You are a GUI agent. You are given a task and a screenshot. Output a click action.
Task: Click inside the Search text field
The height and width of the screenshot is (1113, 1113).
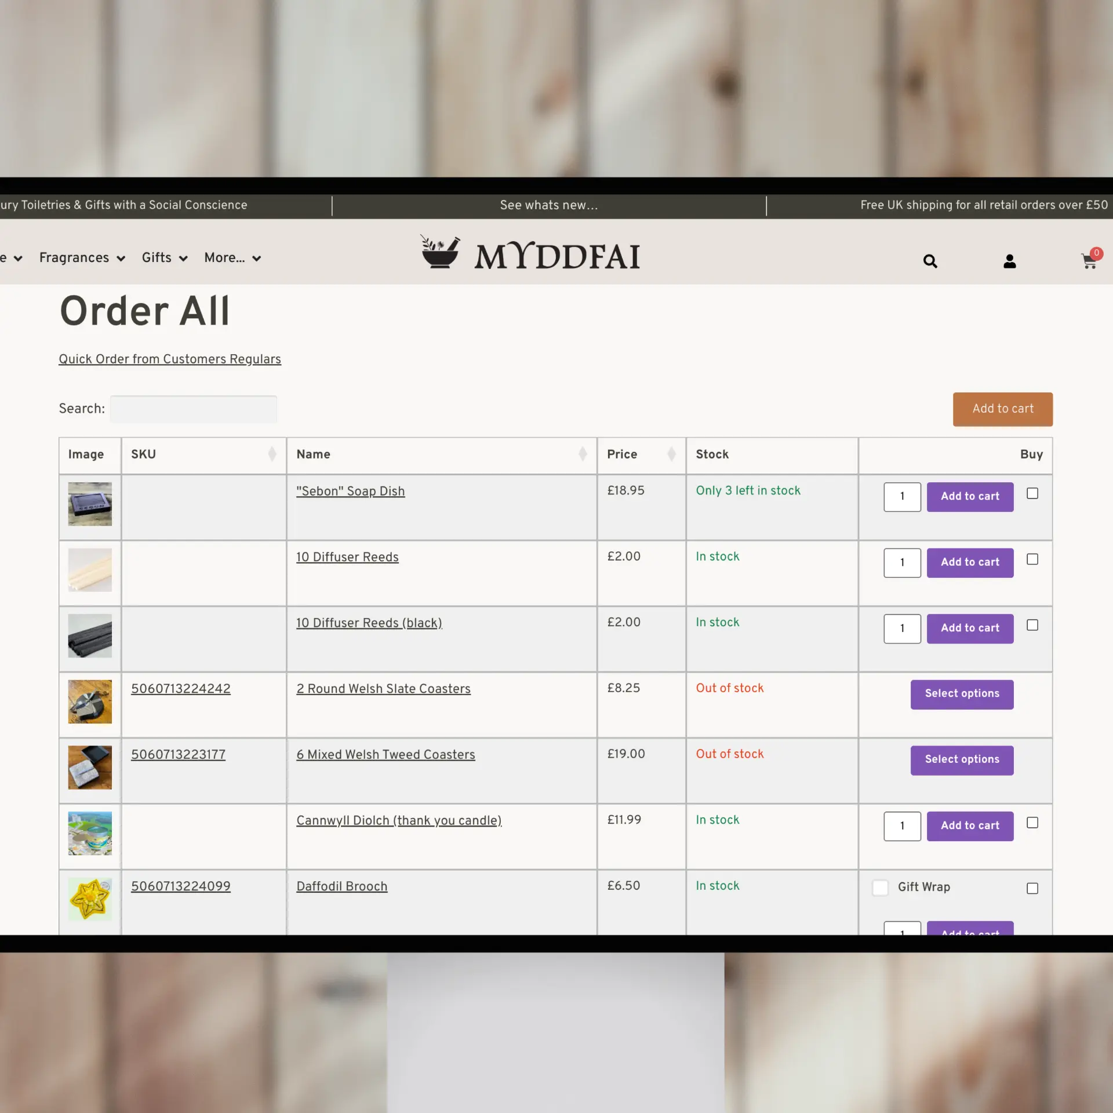tap(194, 409)
